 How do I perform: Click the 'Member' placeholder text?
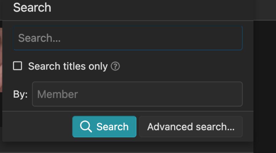point(58,94)
